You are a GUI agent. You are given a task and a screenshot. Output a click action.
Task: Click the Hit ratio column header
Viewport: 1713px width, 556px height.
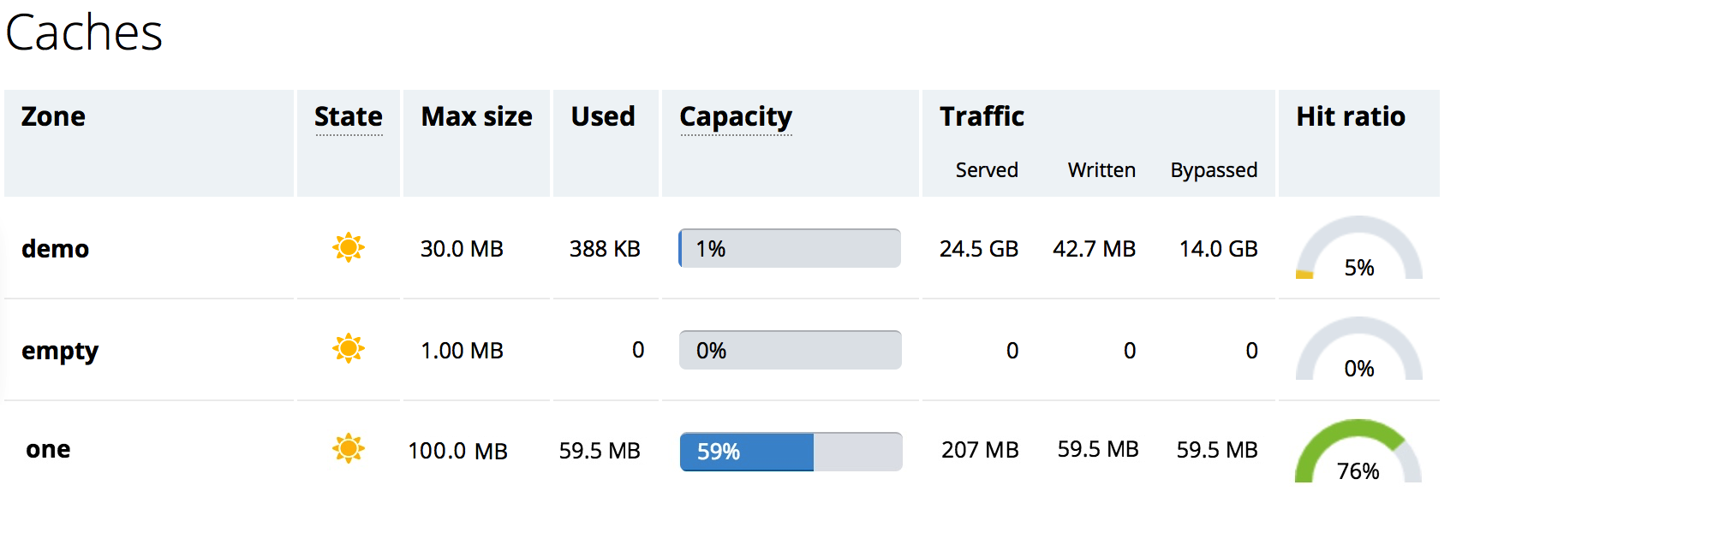(x=1351, y=116)
